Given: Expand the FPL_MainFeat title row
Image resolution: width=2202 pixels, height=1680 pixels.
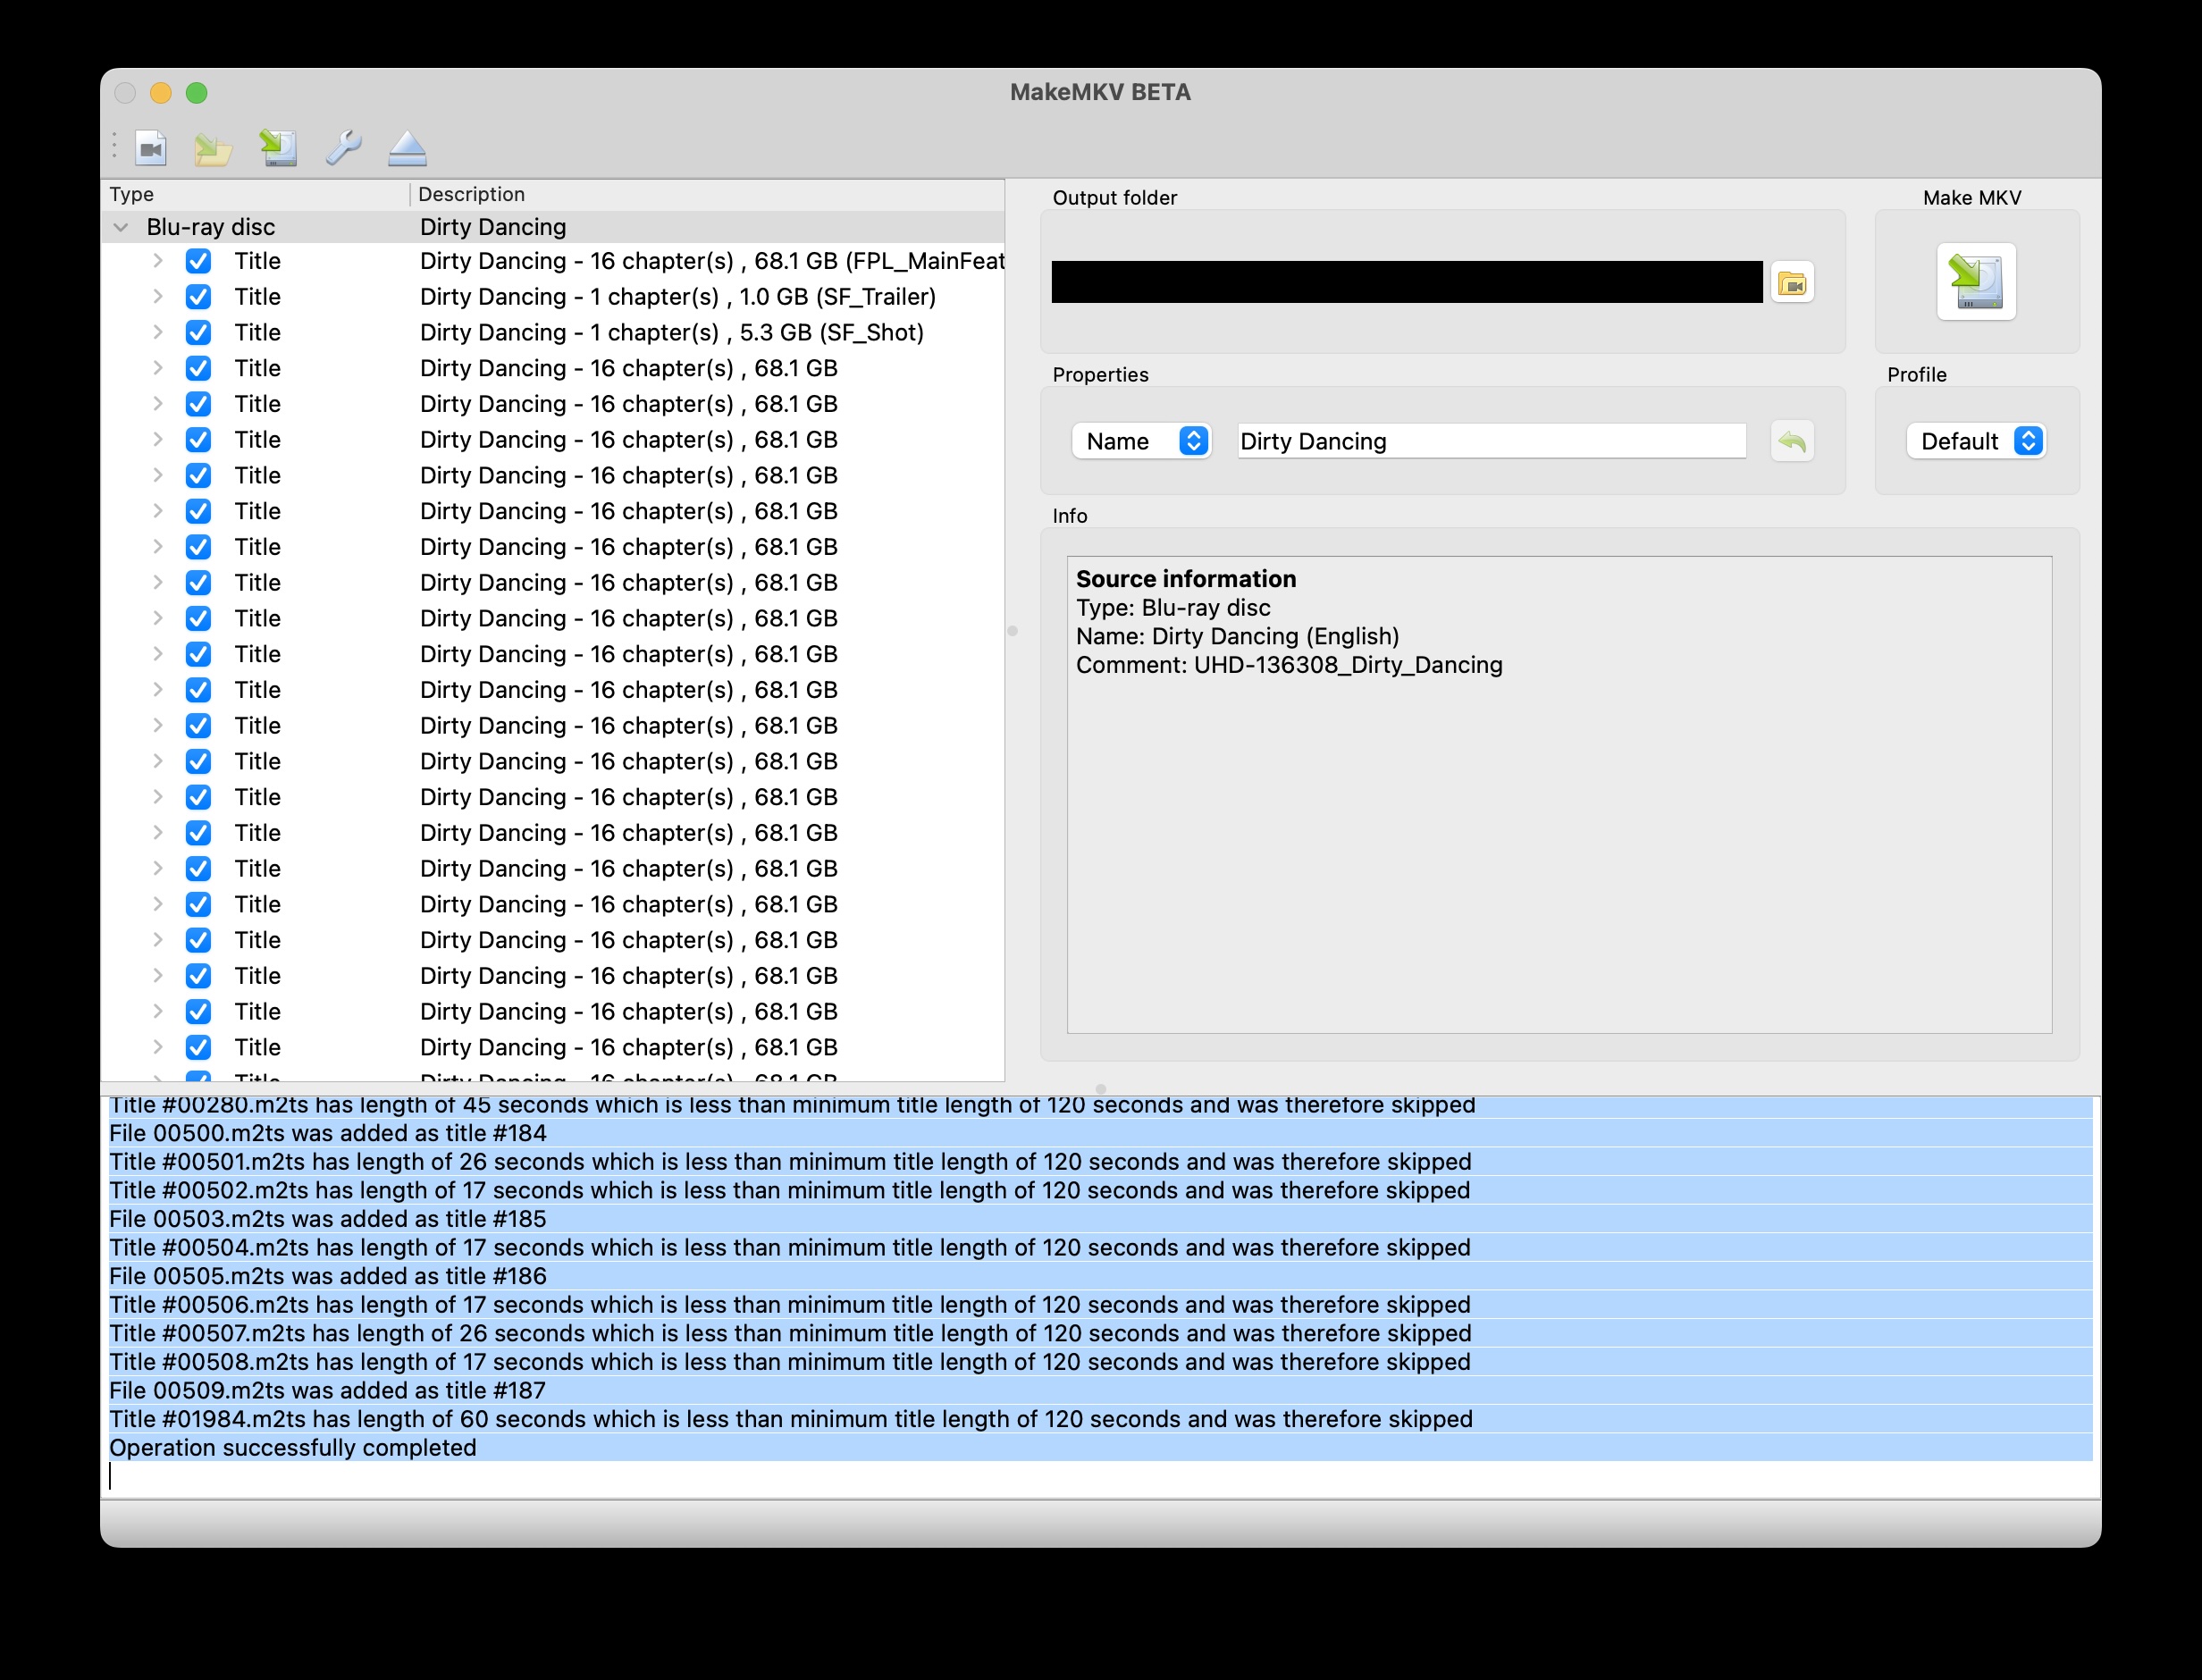Looking at the screenshot, I should 157,261.
